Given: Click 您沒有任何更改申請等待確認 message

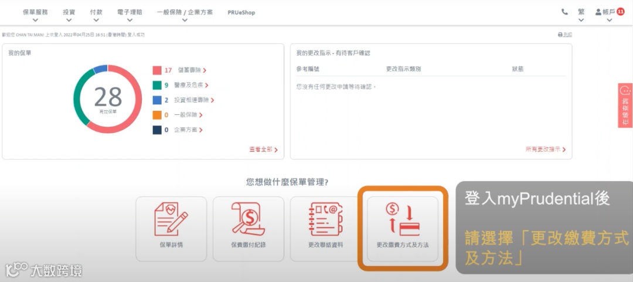Looking at the screenshot, I should [x=336, y=86].
